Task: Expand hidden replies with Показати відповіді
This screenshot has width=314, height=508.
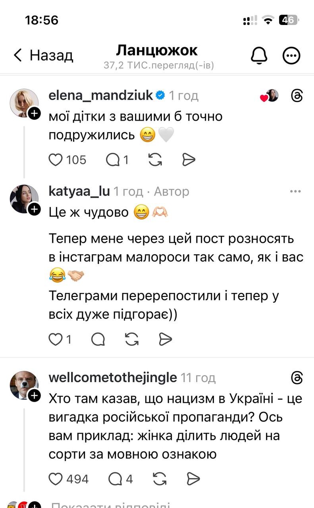Action: click(x=110, y=505)
